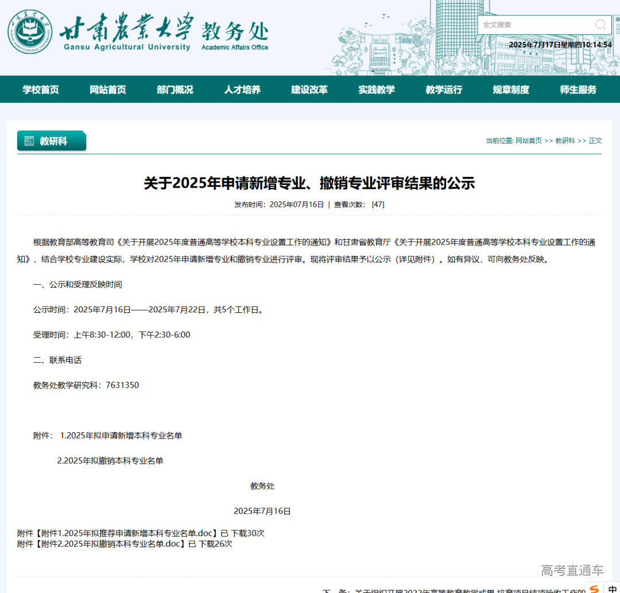Toggle the 中 input language indicator
The image size is (620, 593).
(611, 588)
